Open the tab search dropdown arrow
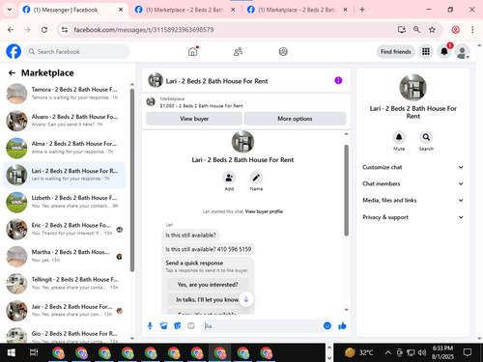 coord(10,10)
